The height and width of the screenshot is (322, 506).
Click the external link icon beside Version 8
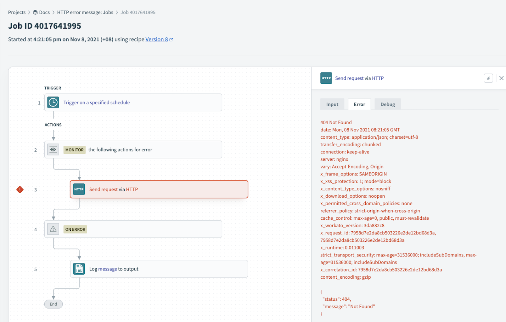(171, 40)
